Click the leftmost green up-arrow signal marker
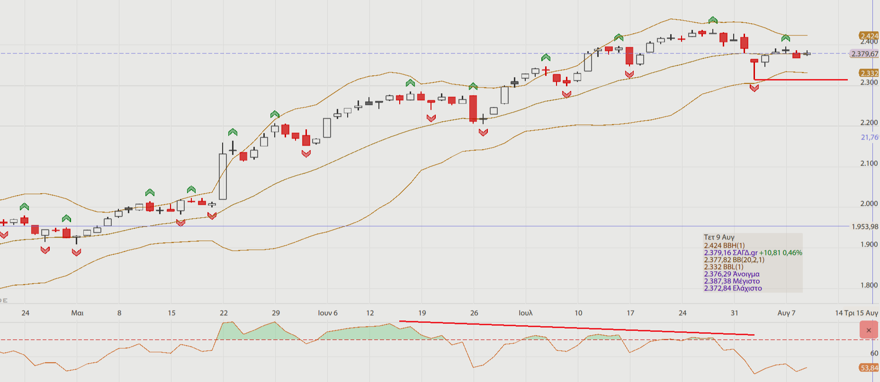 [x=25, y=206]
